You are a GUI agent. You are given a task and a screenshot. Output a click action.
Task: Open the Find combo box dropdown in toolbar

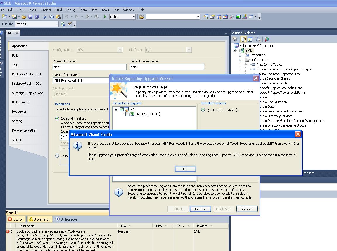pos(198,17)
